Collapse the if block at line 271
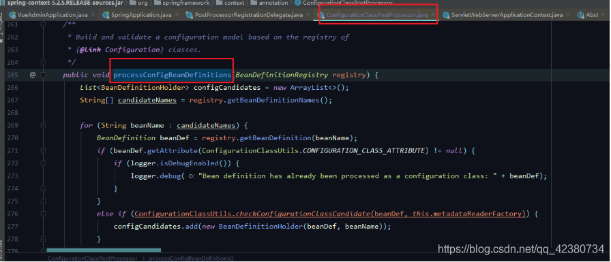Screen dimensions: 611x262 point(43,150)
